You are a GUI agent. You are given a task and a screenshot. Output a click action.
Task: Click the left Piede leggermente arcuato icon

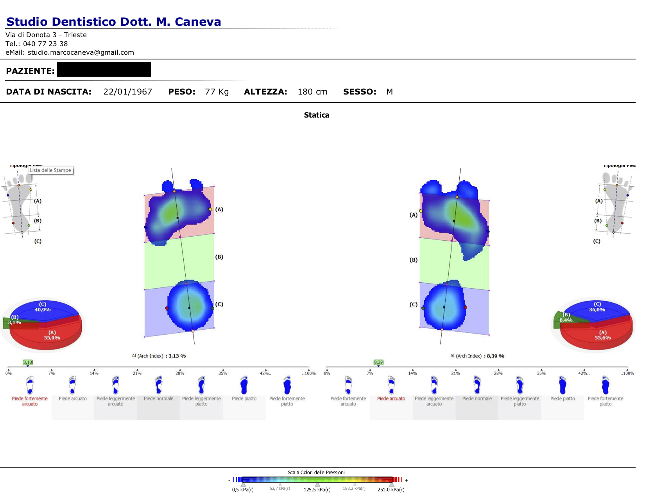(116, 385)
